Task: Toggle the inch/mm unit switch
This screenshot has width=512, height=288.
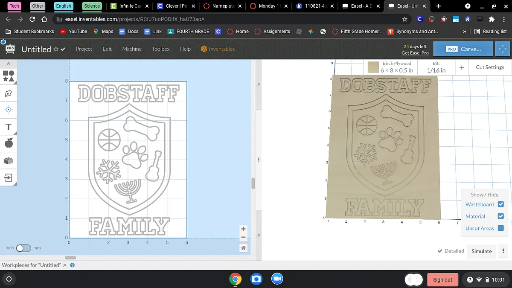Action: click(x=23, y=248)
